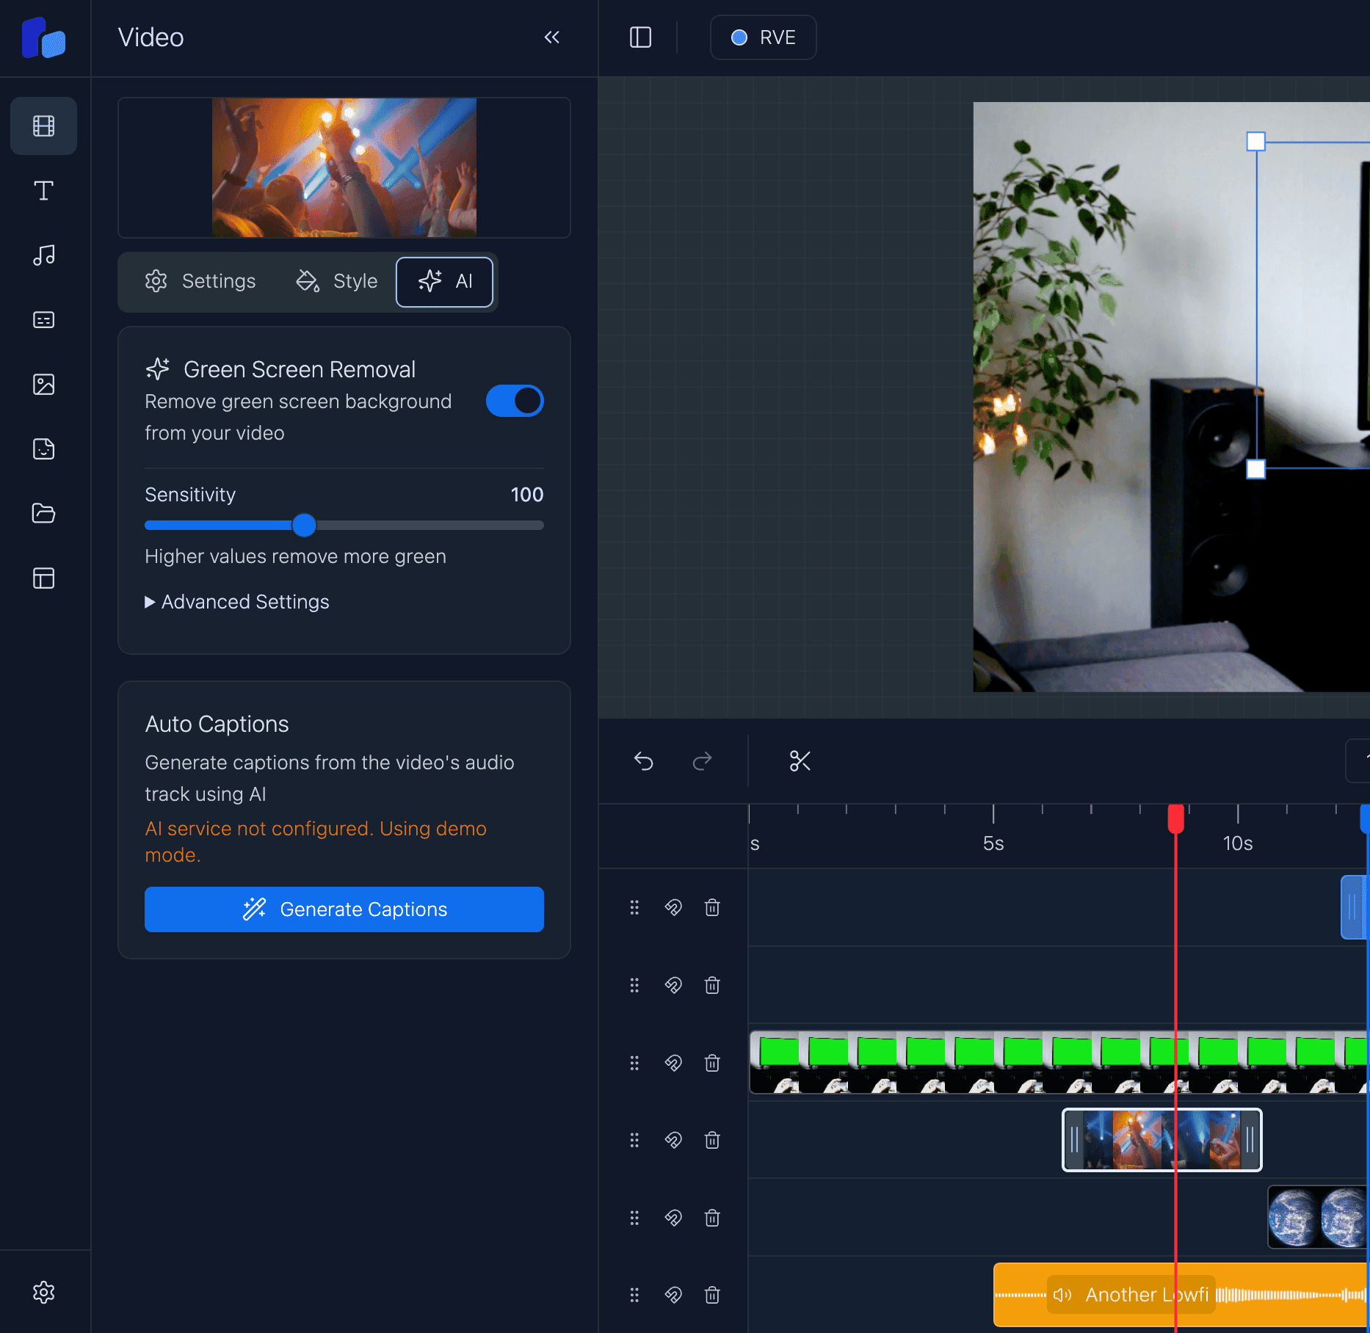Open the Captions panel
The height and width of the screenshot is (1333, 1370).
pyautogui.click(x=43, y=319)
